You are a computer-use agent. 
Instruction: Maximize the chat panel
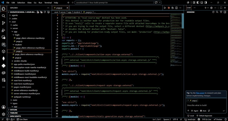click(221, 8)
